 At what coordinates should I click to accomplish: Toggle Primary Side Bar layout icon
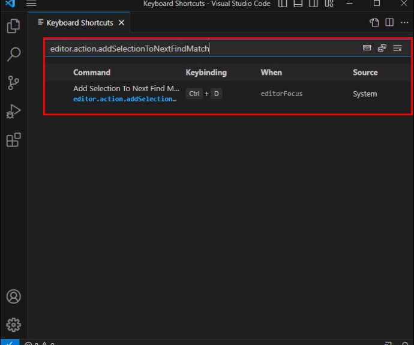click(x=283, y=4)
